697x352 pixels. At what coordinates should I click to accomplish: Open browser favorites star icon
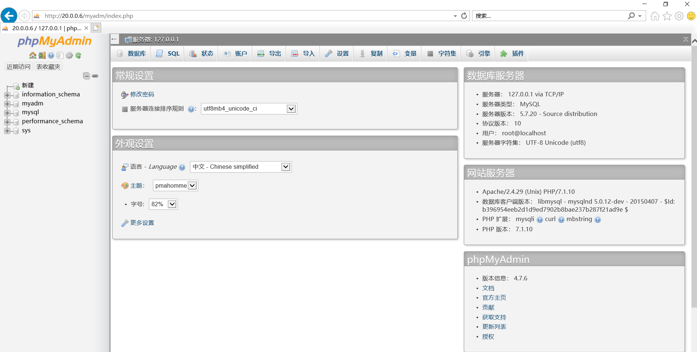(667, 16)
